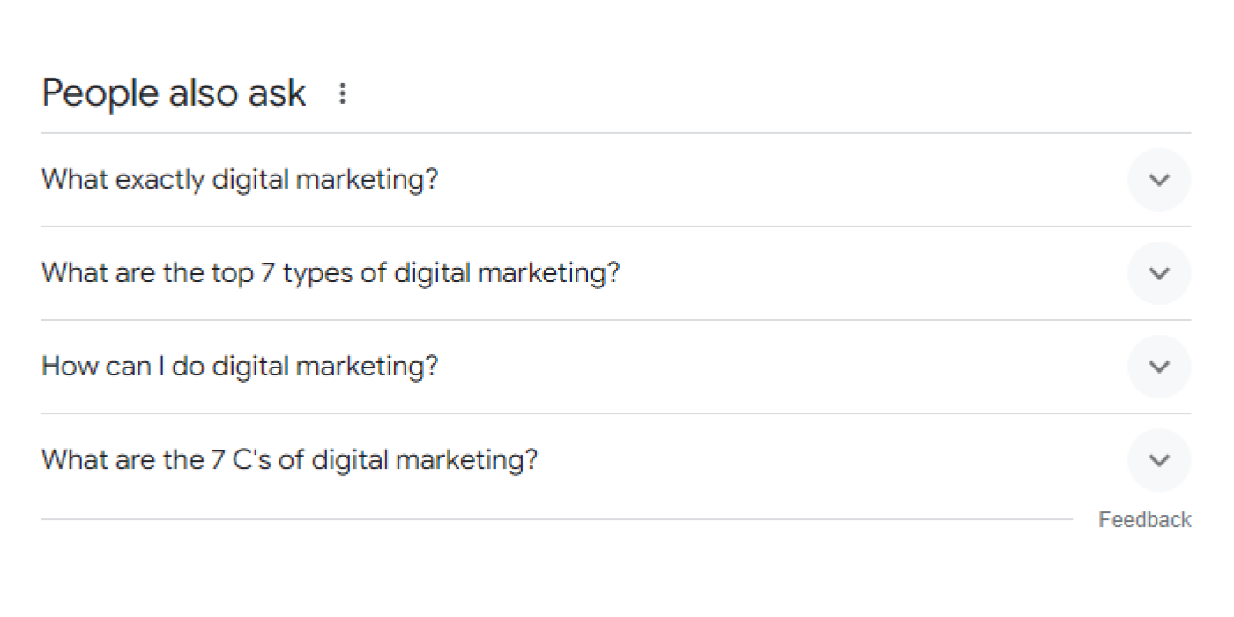Click the chevron for "What exactly digital marketing?"

[x=1159, y=180]
